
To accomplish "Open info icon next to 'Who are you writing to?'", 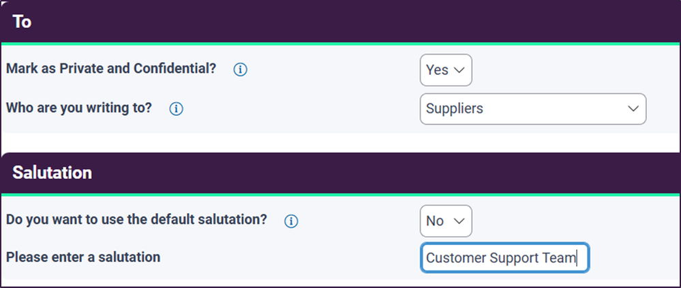I will (x=176, y=109).
